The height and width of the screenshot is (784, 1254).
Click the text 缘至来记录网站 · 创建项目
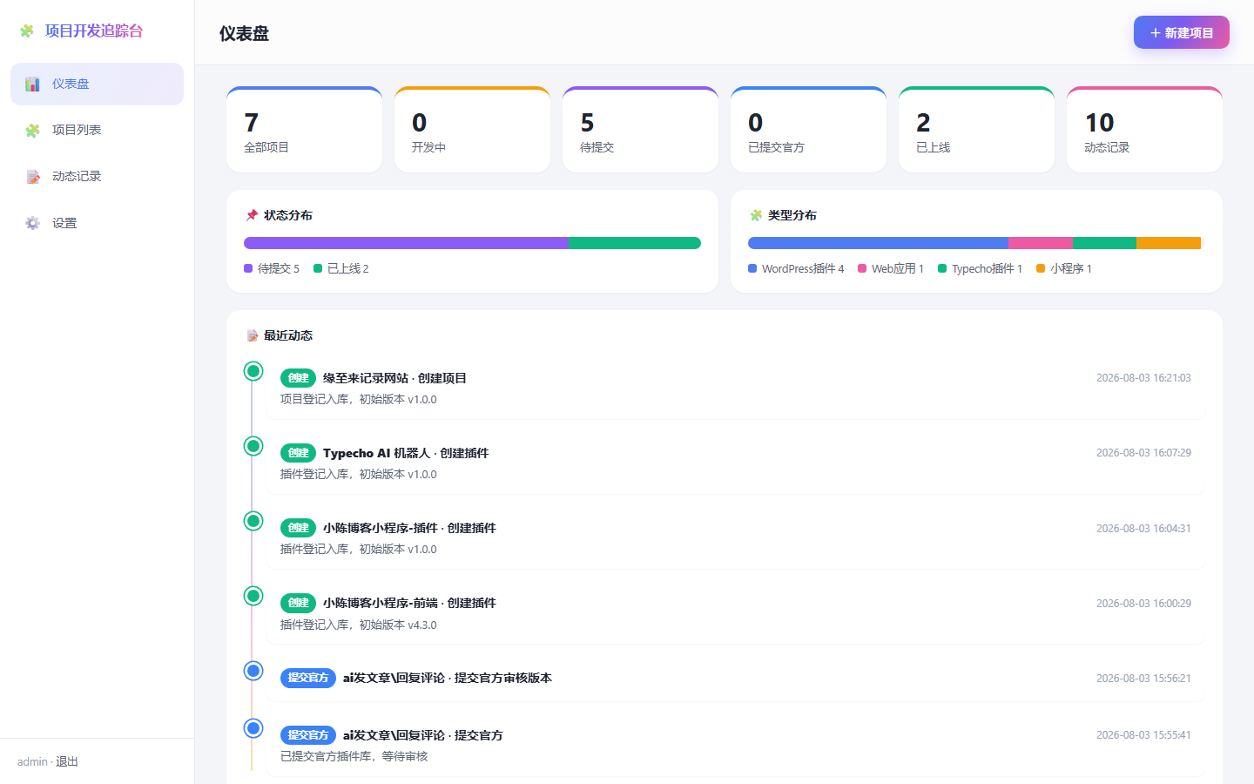coord(394,378)
